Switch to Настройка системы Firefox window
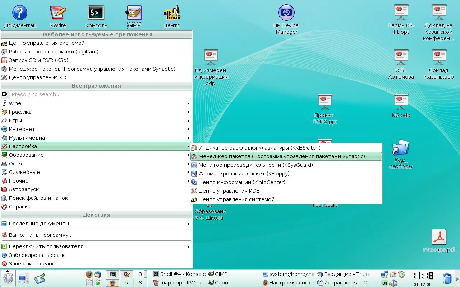 click(x=289, y=283)
